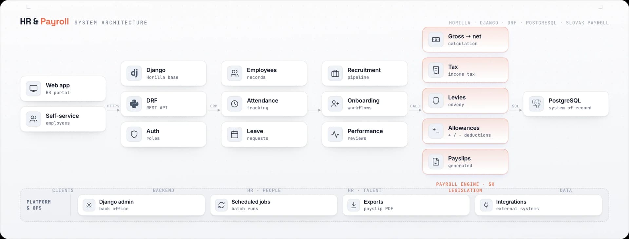The width and height of the screenshot is (629, 239).
Task: Select the Employees records card
Action: tap(264, 73)
